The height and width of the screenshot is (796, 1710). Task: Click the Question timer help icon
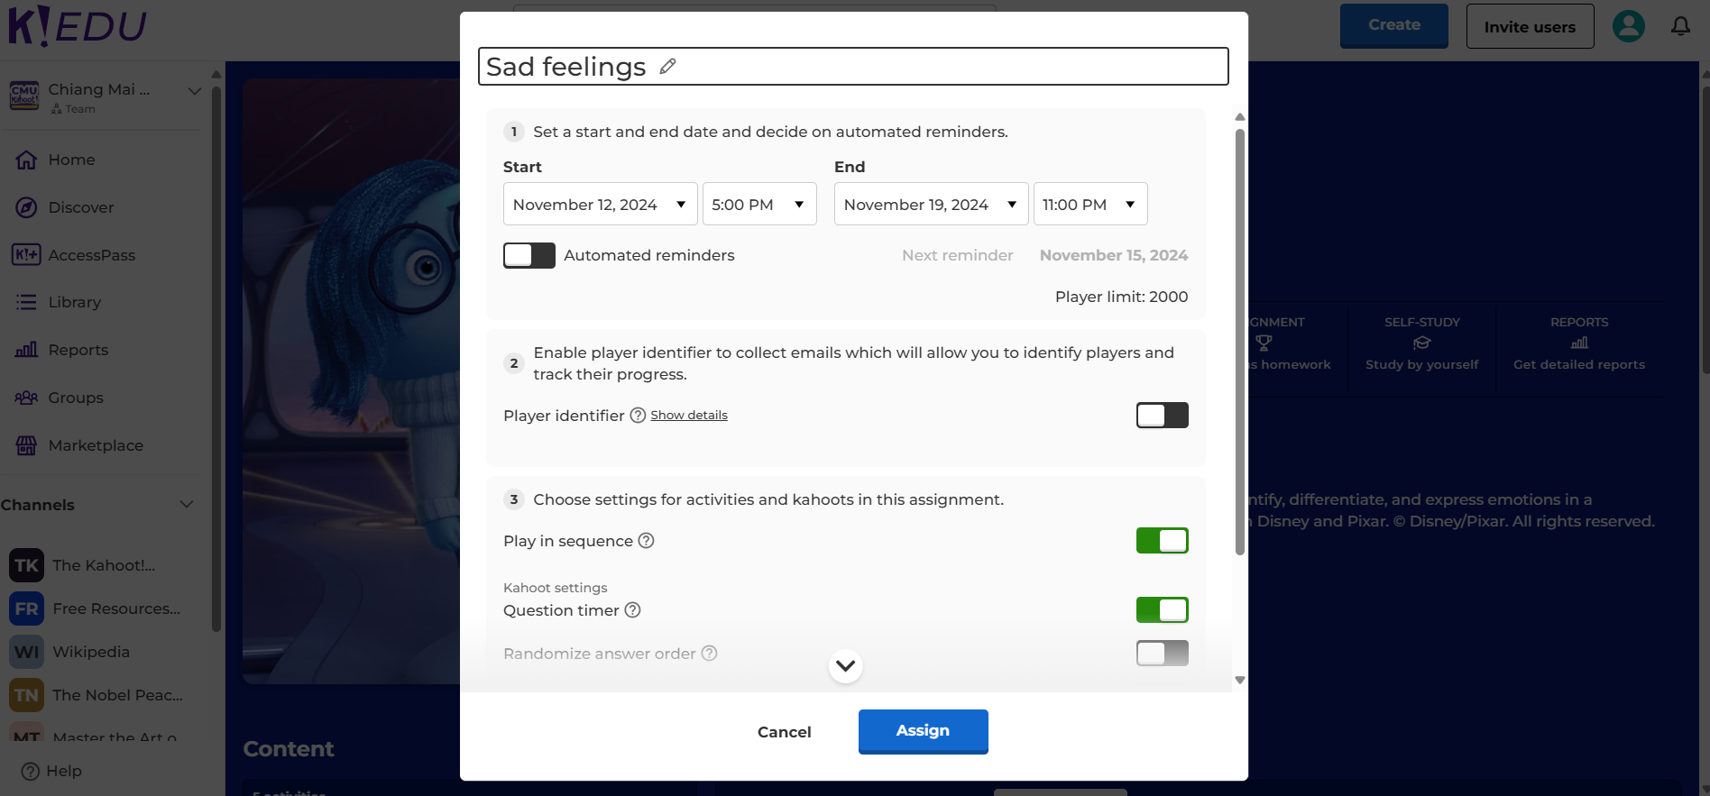point(633,610)
